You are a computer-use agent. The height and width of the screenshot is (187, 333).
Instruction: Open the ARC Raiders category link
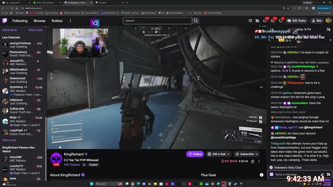[x=72, y=165]
